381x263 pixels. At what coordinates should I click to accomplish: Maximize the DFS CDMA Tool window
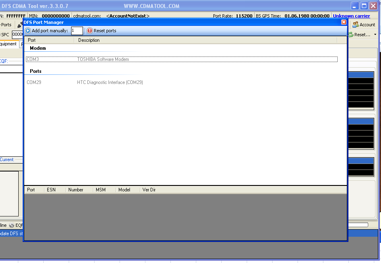364,6
